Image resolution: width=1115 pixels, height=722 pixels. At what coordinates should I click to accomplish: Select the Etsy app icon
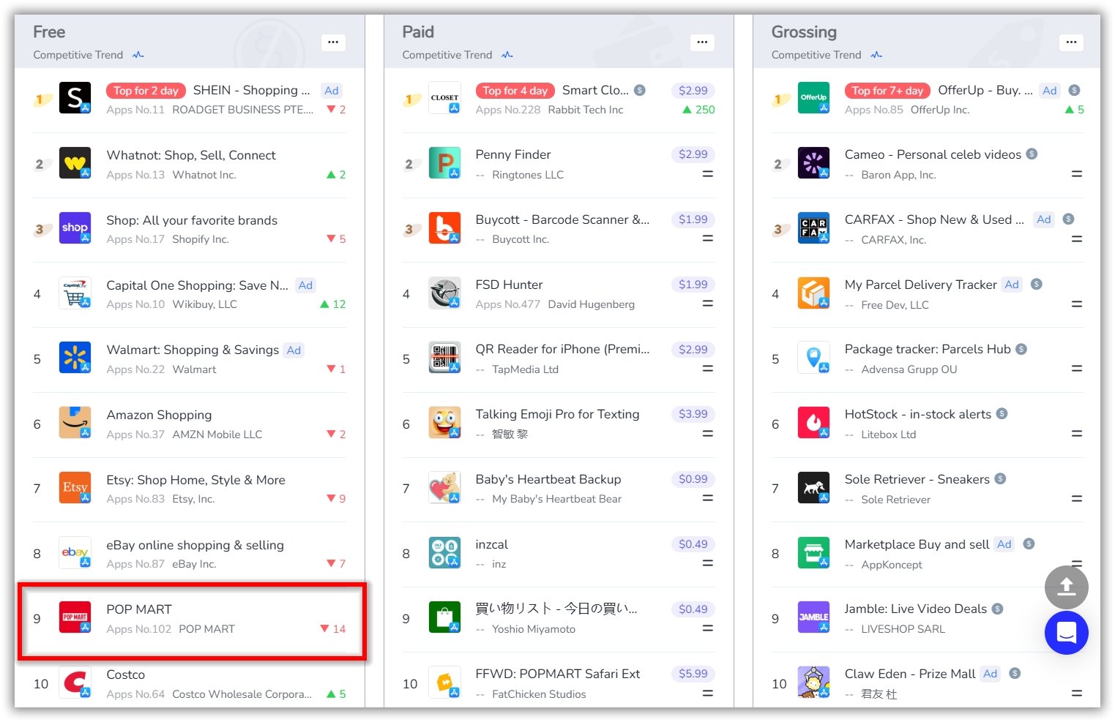coord(75,488)
